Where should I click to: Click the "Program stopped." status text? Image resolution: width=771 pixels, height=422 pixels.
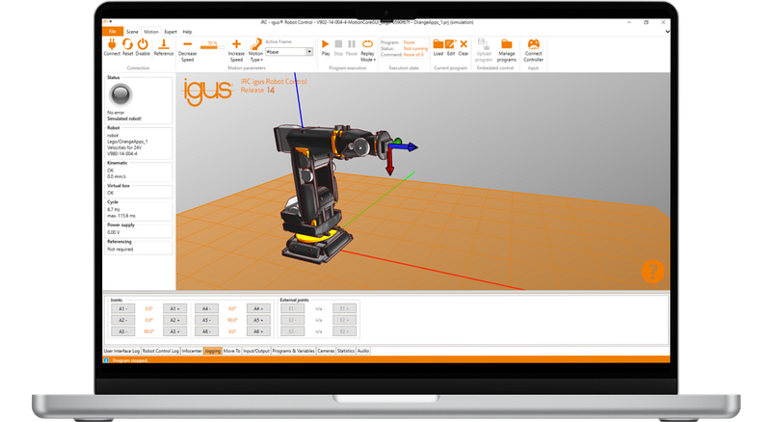[130, 360]
